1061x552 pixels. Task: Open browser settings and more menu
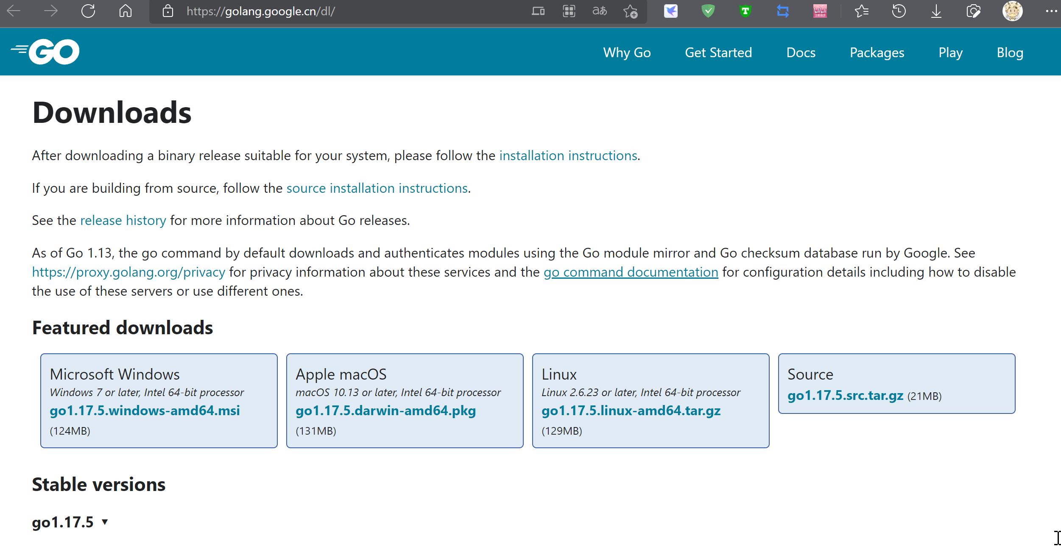coord(1051,11)
